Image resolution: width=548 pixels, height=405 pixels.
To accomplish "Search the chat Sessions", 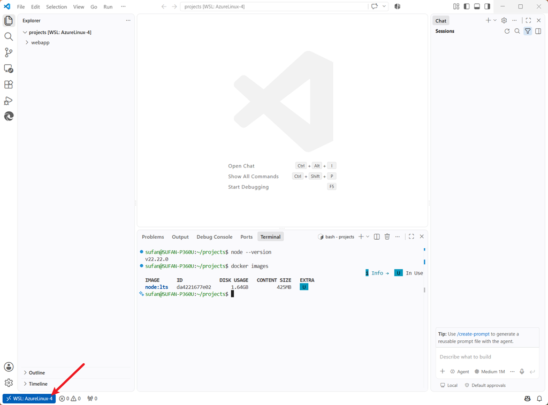I will (x=517, y=31).
